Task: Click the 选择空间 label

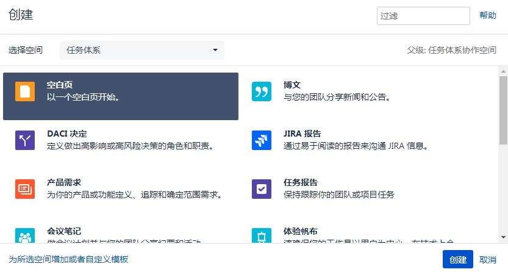Action: click(26, 50)
